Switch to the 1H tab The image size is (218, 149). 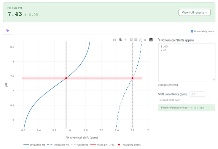click(8, 30)
